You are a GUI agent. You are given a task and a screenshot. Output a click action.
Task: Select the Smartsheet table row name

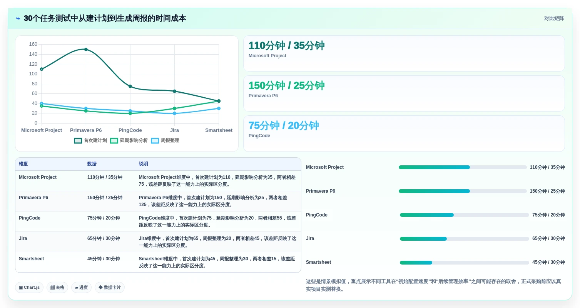click(x=32, y=259)
